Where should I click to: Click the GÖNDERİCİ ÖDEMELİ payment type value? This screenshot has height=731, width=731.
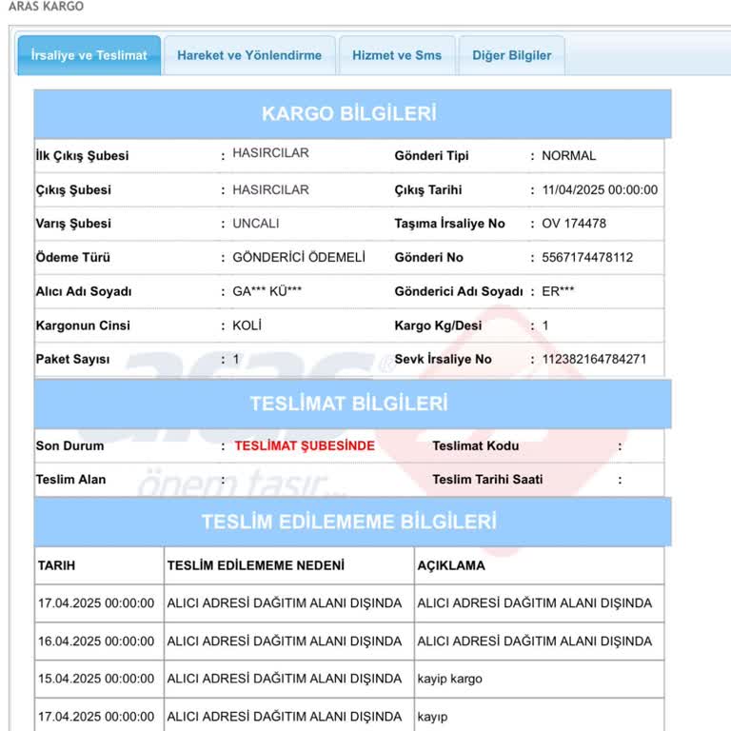click(299, 257)
